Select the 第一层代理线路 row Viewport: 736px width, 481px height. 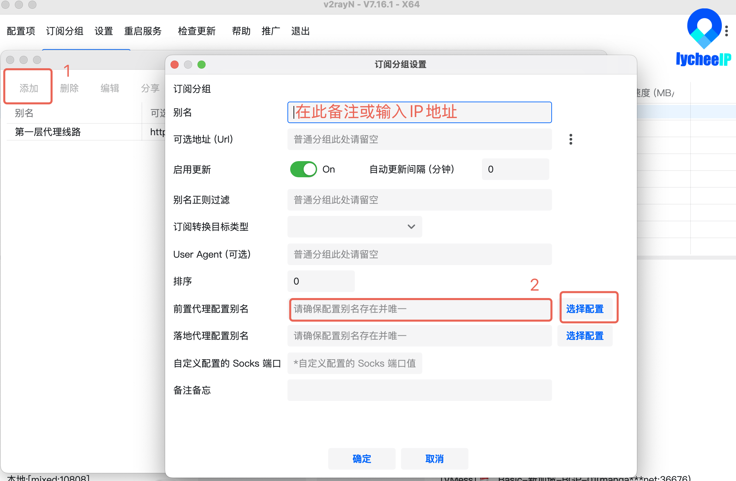click(48, 132)
